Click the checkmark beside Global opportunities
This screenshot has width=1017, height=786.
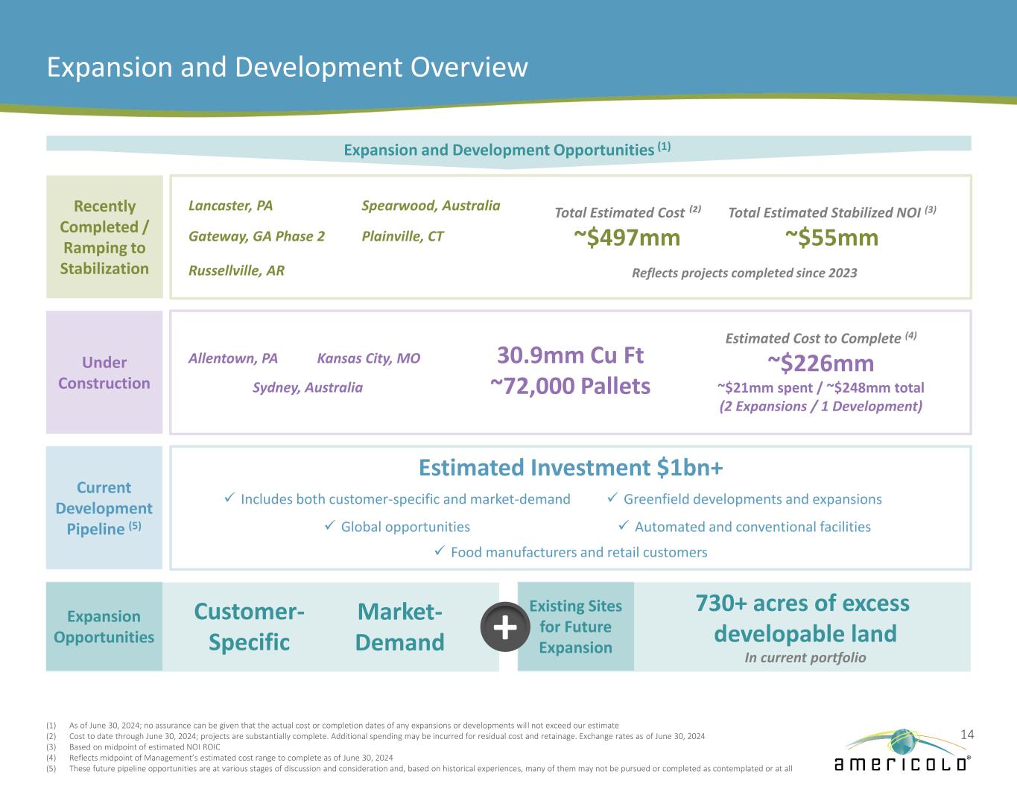point(330,527)
